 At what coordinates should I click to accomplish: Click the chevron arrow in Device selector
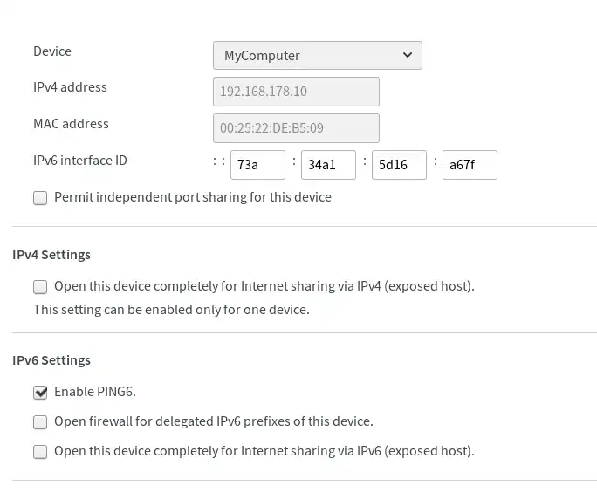[x=408, y=55]
